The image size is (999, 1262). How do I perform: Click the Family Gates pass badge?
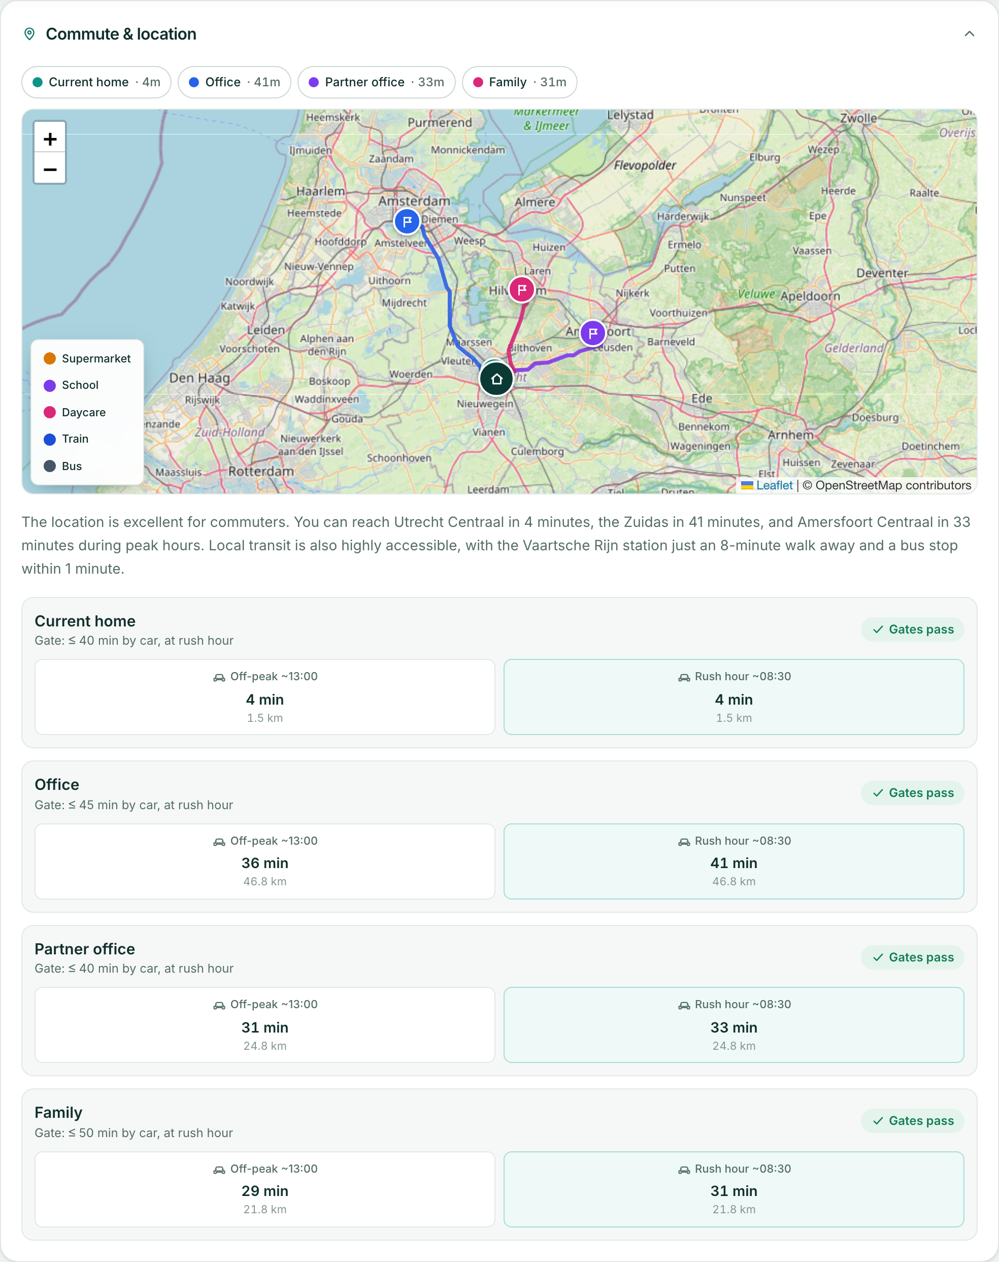[912, 1121]
